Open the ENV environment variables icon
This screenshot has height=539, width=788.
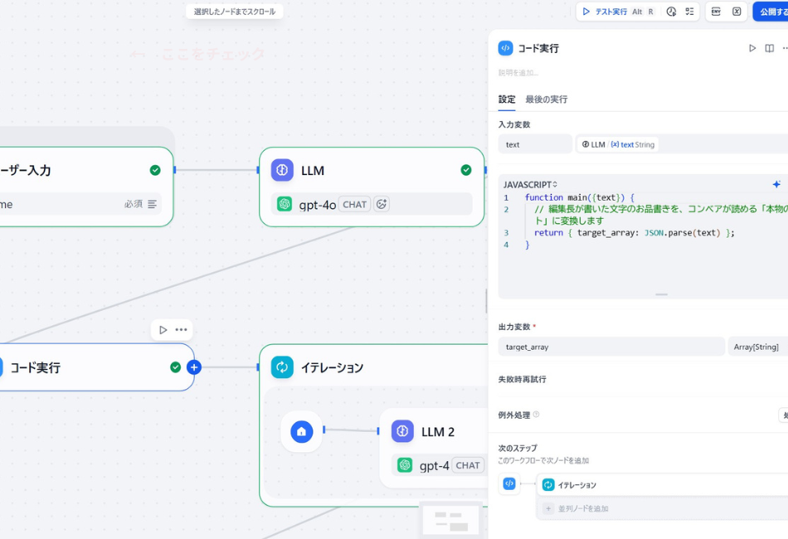(x=716, y=12)
